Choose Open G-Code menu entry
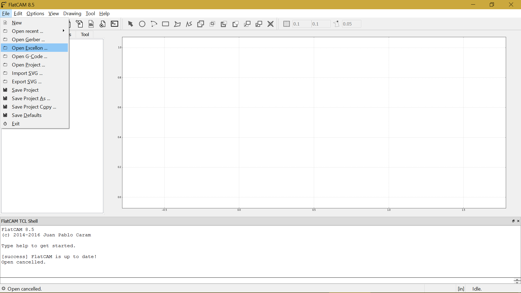 [x=34, y=56]
